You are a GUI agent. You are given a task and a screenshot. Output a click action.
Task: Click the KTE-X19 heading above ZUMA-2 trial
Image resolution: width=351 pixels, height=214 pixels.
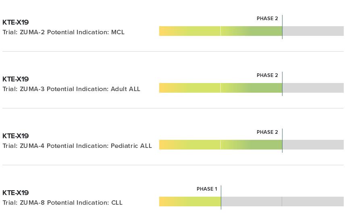point(16,22)
